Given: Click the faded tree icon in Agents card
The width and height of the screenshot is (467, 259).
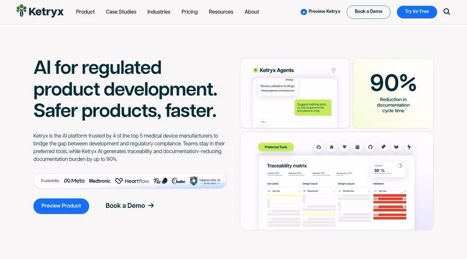Looking at the screenshot, I should click(x=334, y=70).
